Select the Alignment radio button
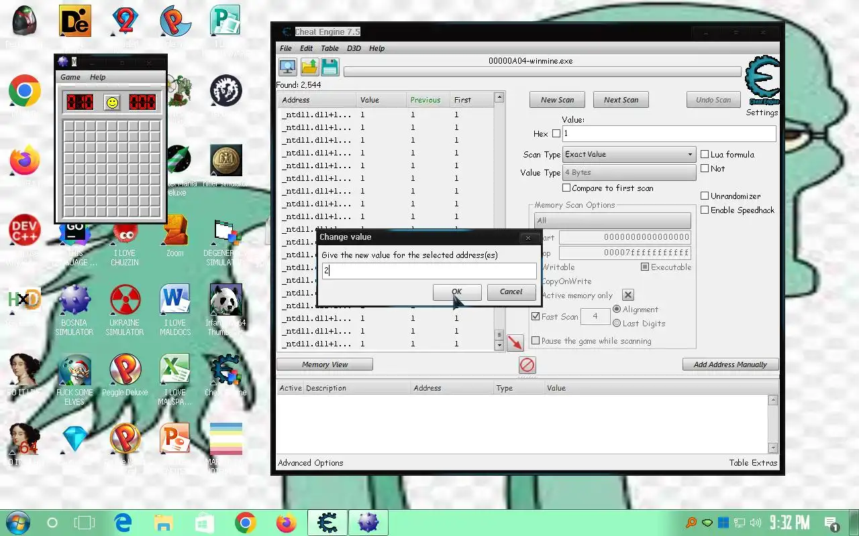The width and height of the screenshot is (859, 536). point(617,310)
